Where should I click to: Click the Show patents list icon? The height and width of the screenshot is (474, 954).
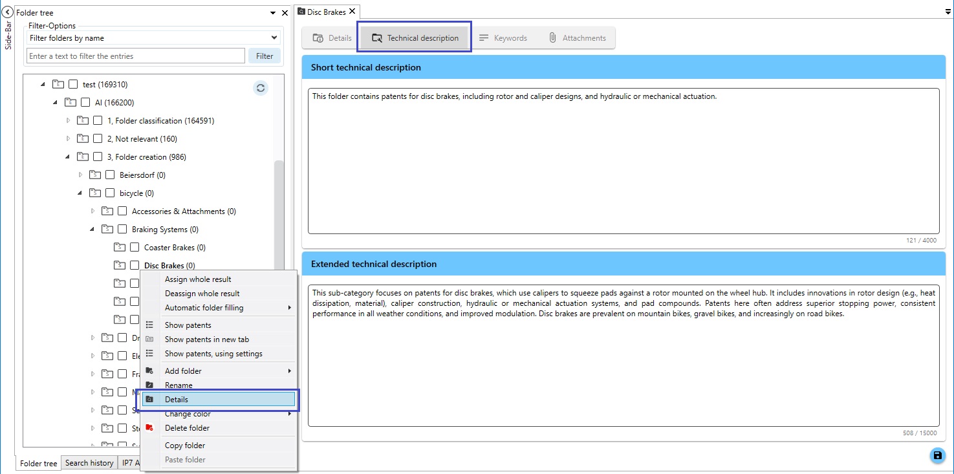pyautogui.click(x=149, y=325)
